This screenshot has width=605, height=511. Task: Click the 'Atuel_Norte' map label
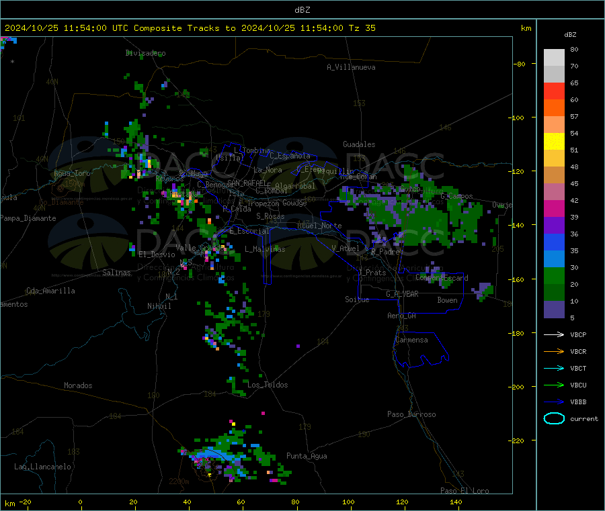(319, 226)
